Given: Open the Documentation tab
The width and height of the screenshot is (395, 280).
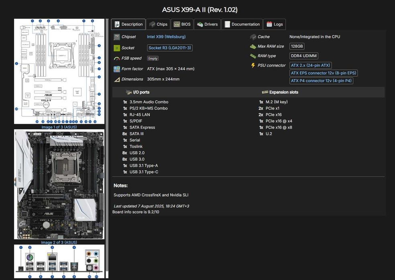Looking at the screenshot, I should 242,24.
